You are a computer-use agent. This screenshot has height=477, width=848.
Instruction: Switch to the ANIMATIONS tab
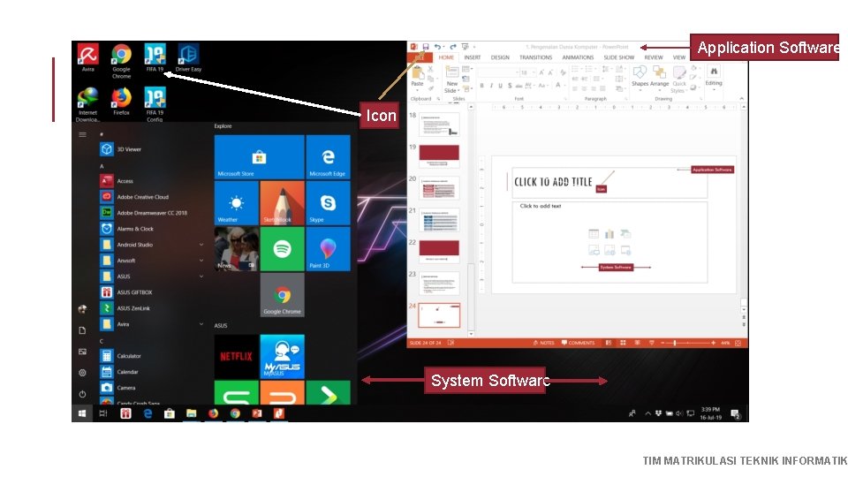click(578, 57)
